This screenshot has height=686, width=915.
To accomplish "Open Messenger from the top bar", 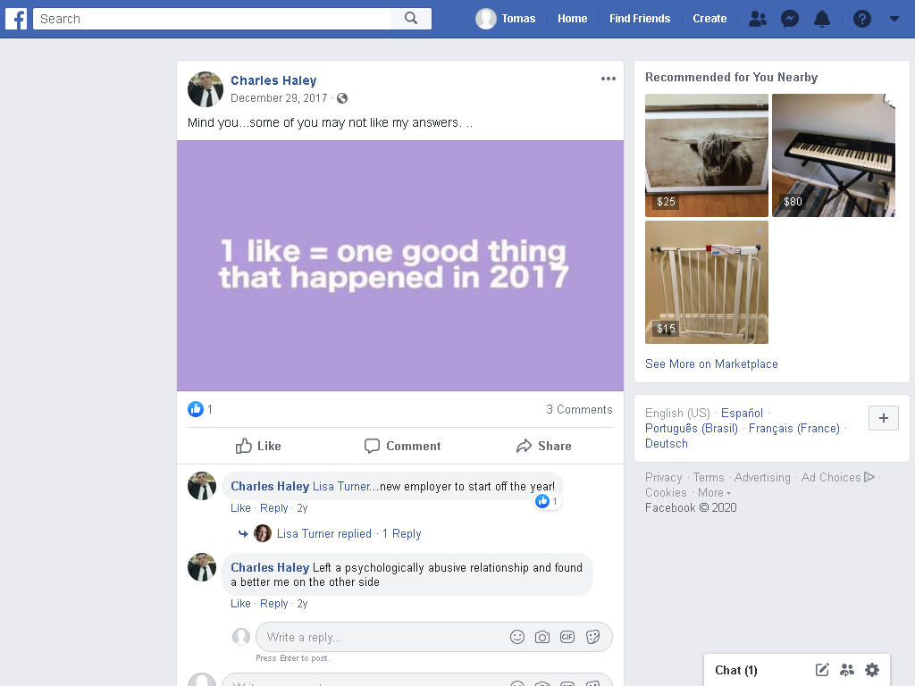I will (790, 19).
